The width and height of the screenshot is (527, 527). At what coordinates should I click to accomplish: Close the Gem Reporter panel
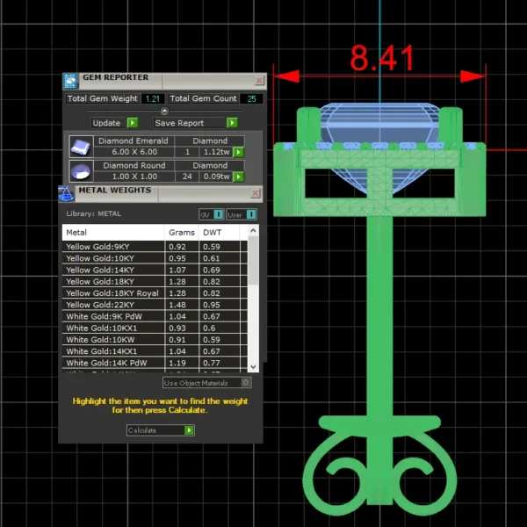coord(259,80)
